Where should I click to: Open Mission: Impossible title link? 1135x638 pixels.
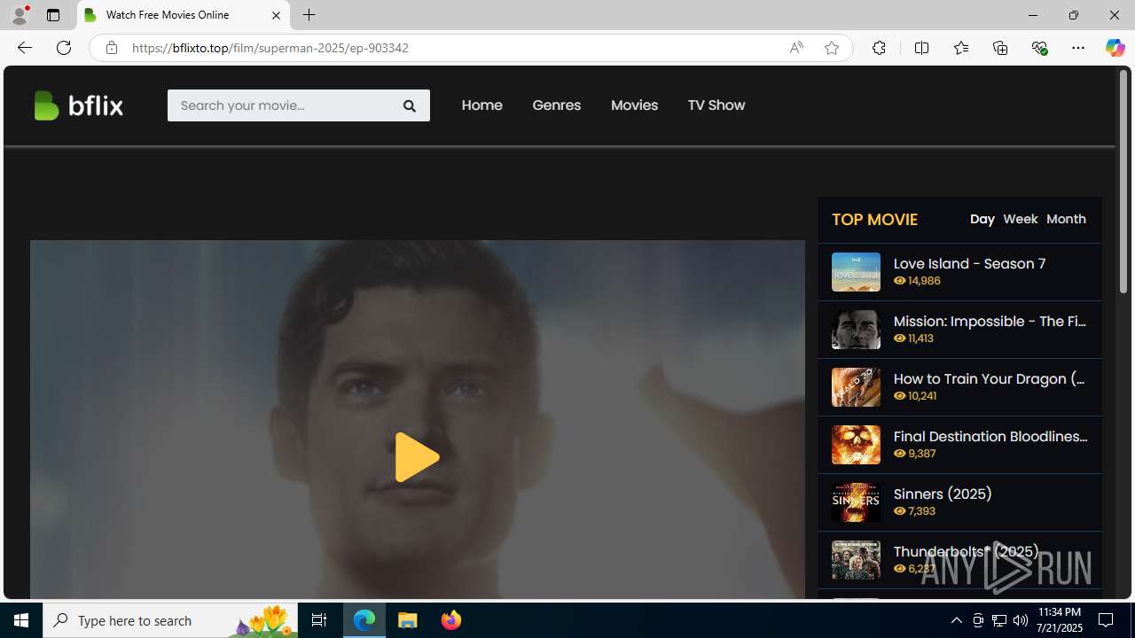point(990,321)
